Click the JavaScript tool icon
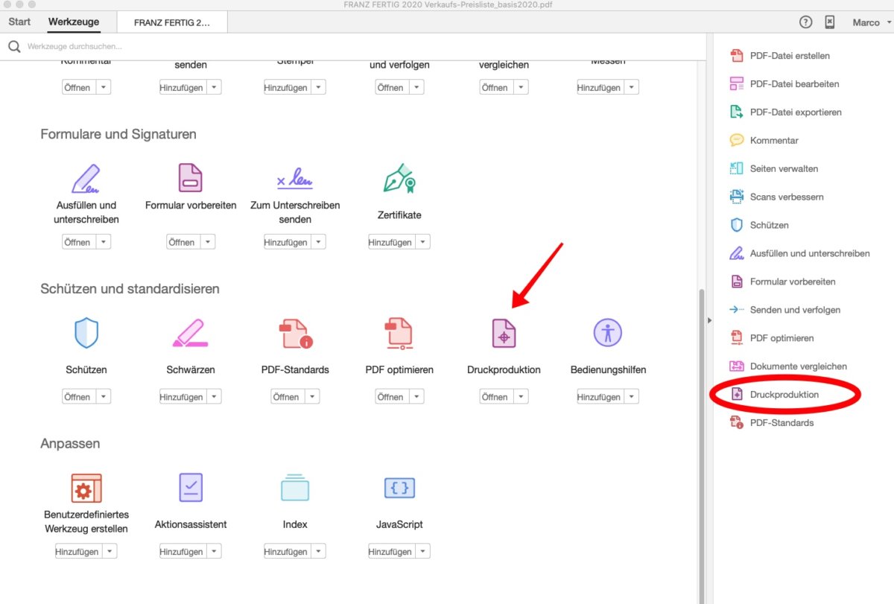Viewport: 894px width, 604px height. coord(399,488)
